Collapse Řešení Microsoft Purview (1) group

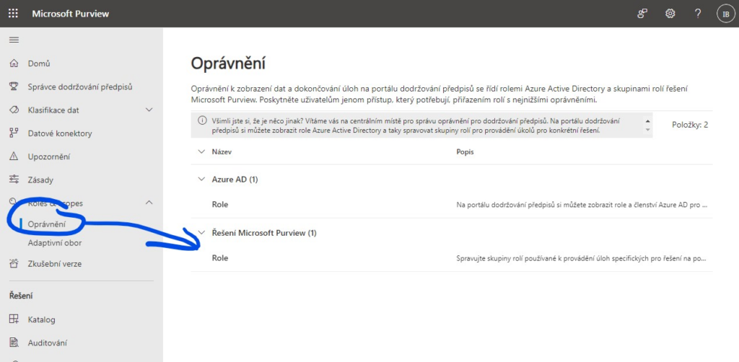pyautogui.click(x=202, y=232)
